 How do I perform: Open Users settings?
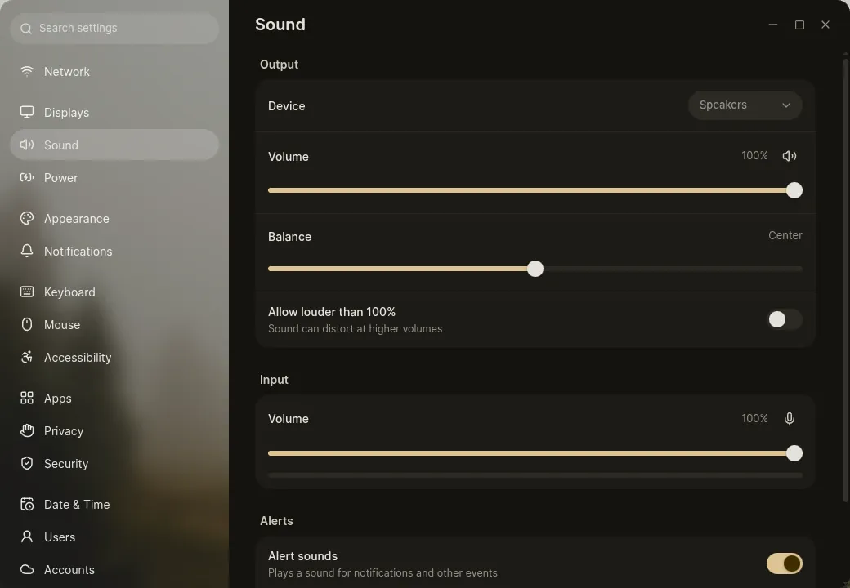pos(114,537)
